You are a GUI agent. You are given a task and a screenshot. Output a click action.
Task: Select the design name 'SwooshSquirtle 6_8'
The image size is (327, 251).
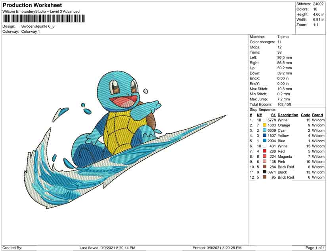[x=38, y=26]
